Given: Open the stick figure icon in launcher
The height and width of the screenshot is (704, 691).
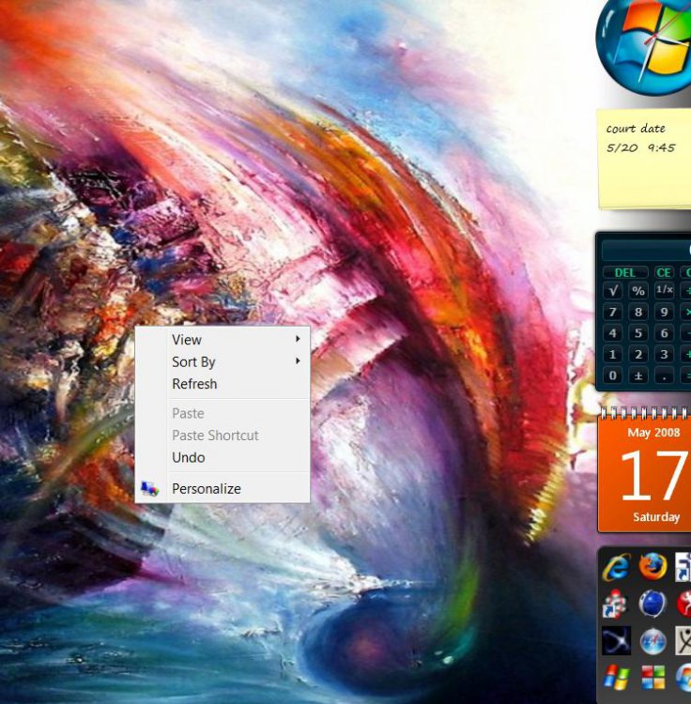Looking at the screenshot, I should [x=683, y=641].
